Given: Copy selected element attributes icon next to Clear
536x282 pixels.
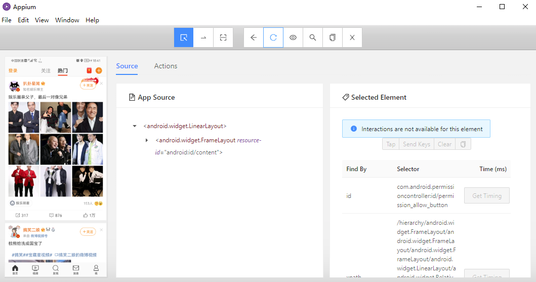Looking at the screenshot, I should (x=463, y=144).
